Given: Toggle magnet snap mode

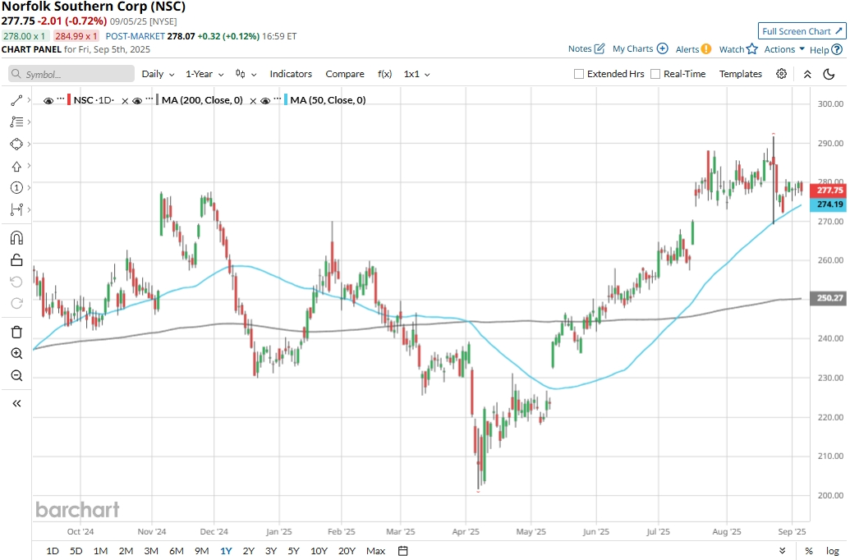Looking at the screenshot, I should tap(16, 238).
